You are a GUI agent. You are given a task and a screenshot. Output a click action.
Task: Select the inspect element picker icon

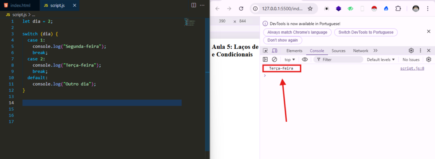coord(266,51)
